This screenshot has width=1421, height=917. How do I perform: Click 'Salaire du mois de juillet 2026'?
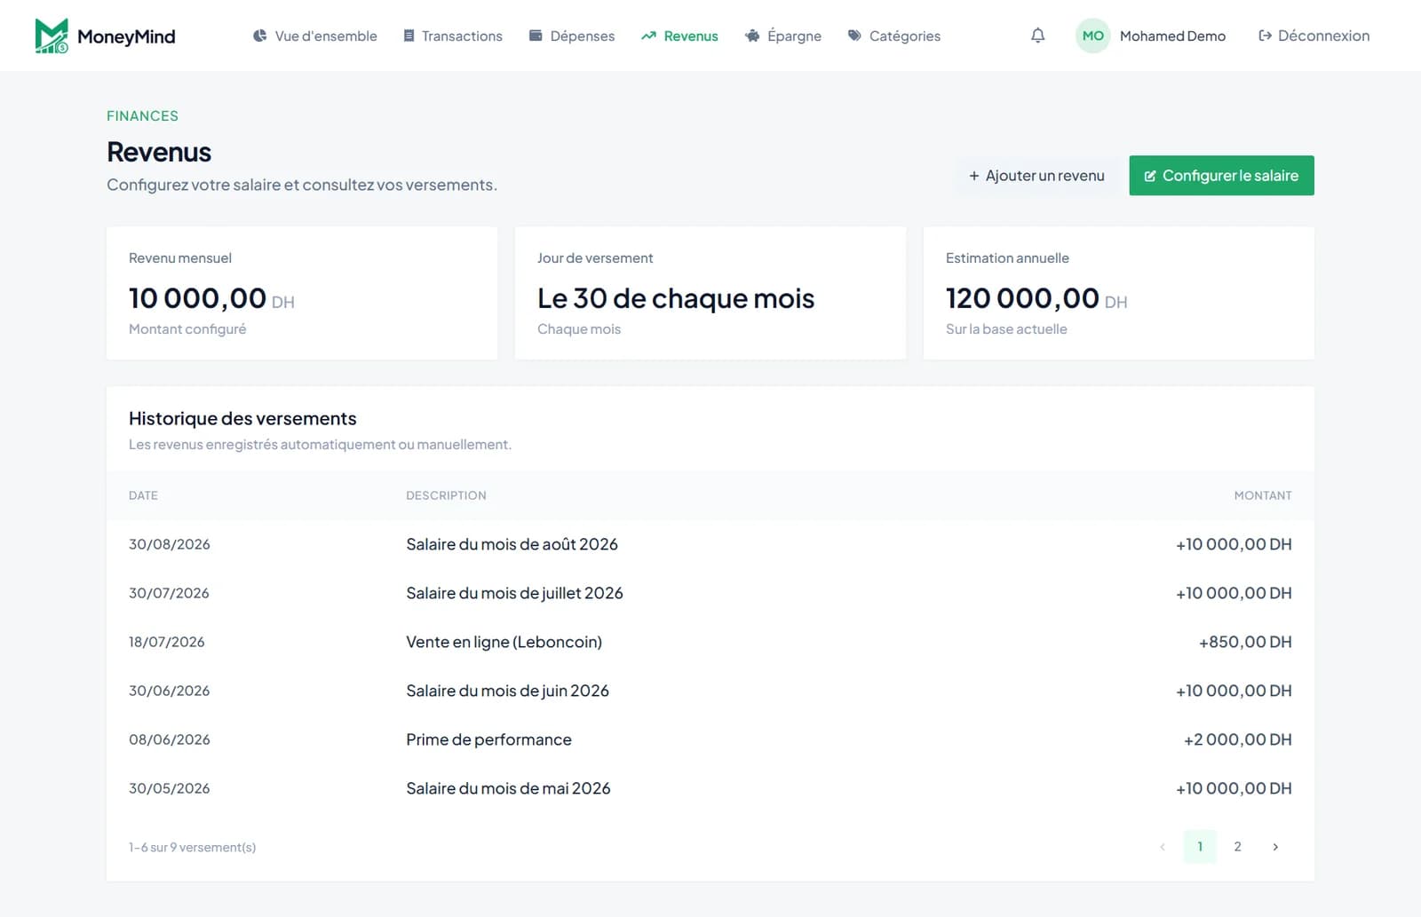514,593
